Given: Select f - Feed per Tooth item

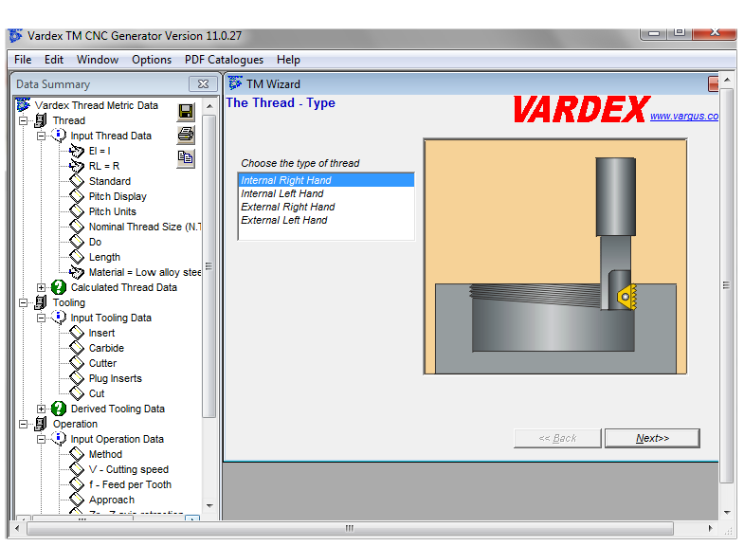Looking at the screenshot, I should [130, 484].
